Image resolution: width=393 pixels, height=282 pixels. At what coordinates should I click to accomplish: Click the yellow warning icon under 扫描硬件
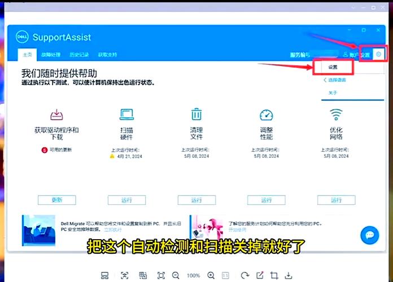(112, 156)
